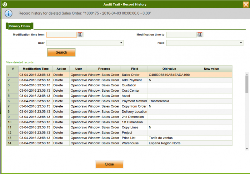The height and width of the screenshot is (174, 250).
Task: Click the Modification time to input field
Action: [181, 35]
